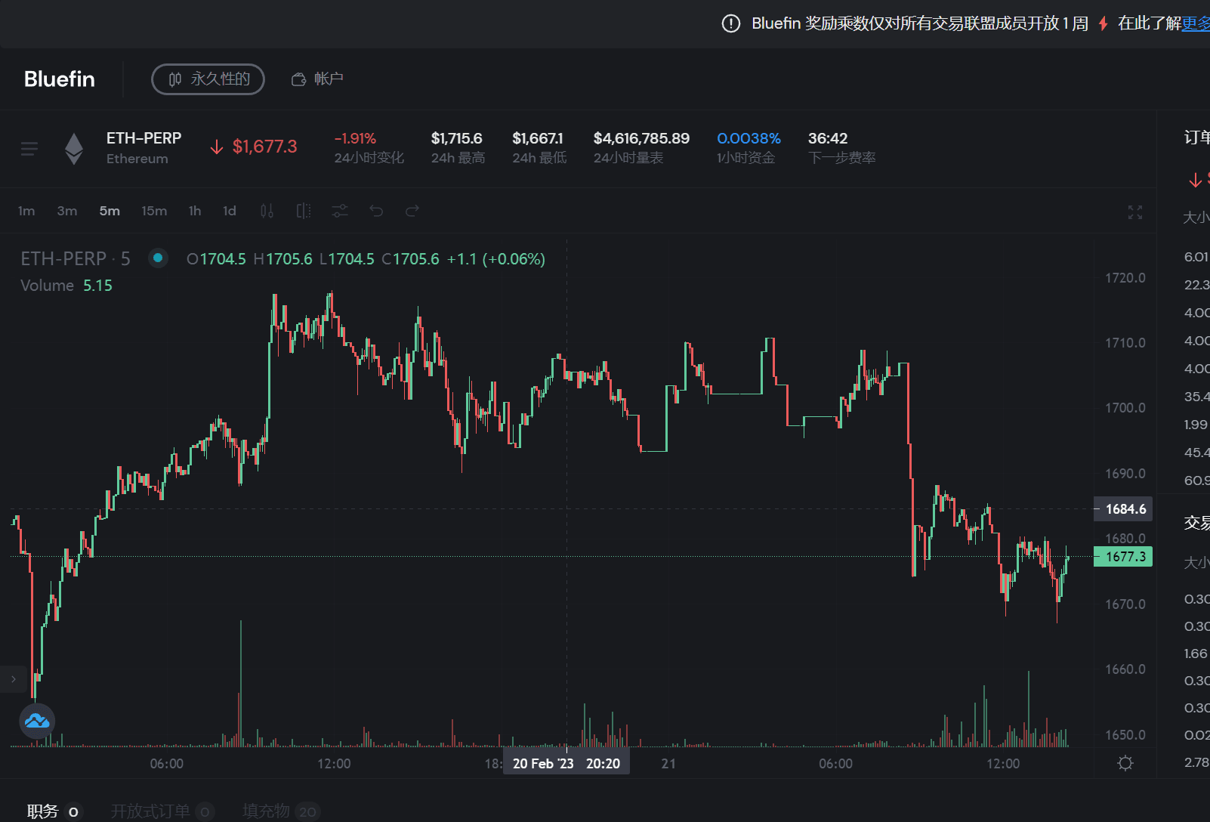Open the chart indicators settings icon
The image size is (1210, 822).
pyautogui.click(x=340, y=211)
